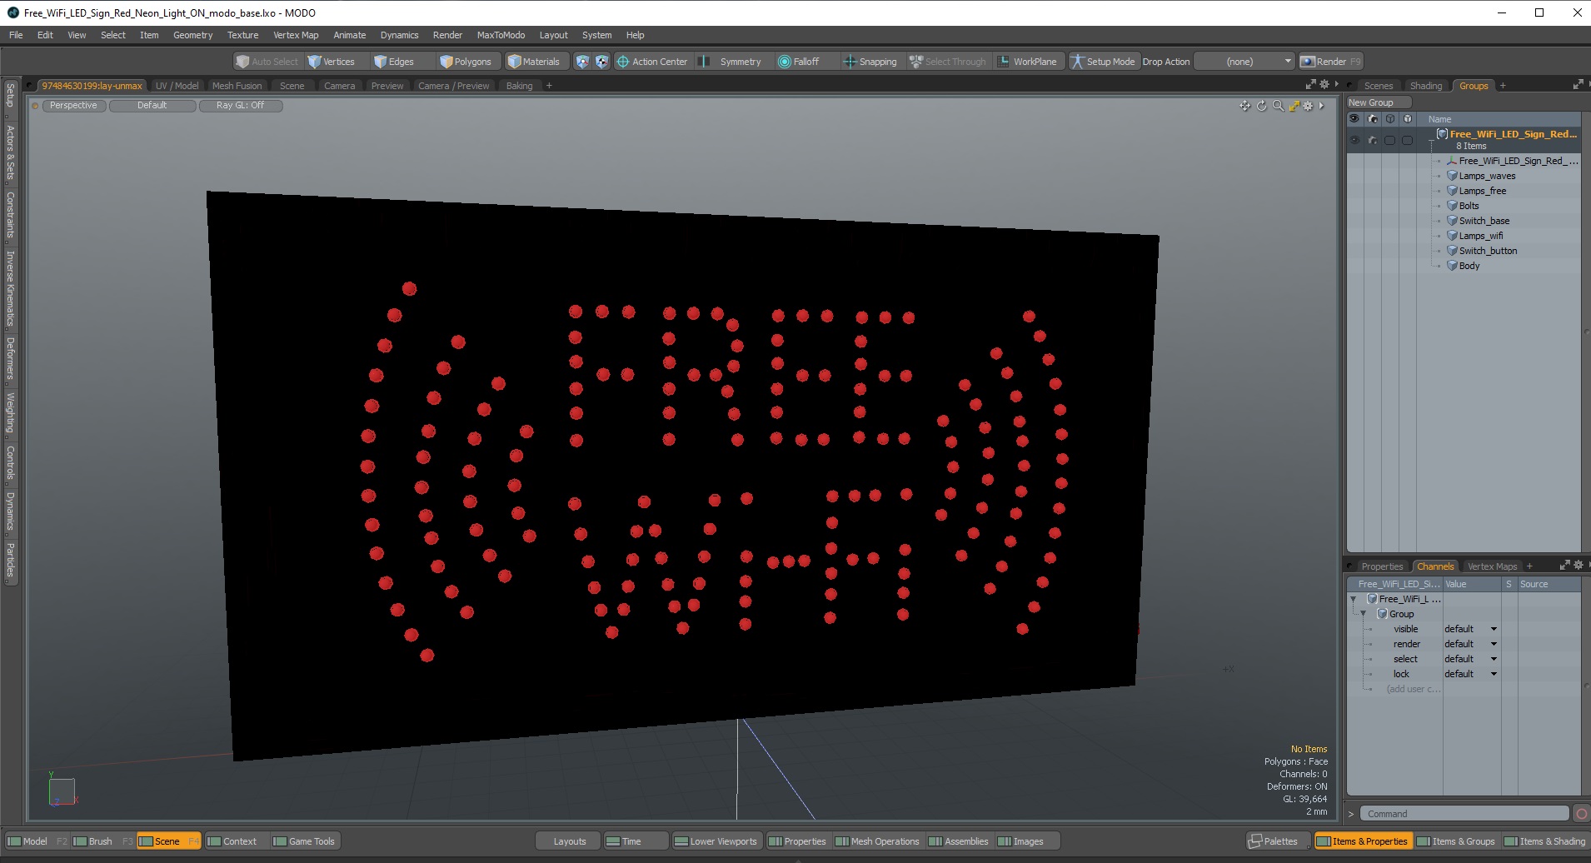1591x863 pixels.
Task: Open the Drop Action (none) dropdown
Action: click(x=1244, y=62)
